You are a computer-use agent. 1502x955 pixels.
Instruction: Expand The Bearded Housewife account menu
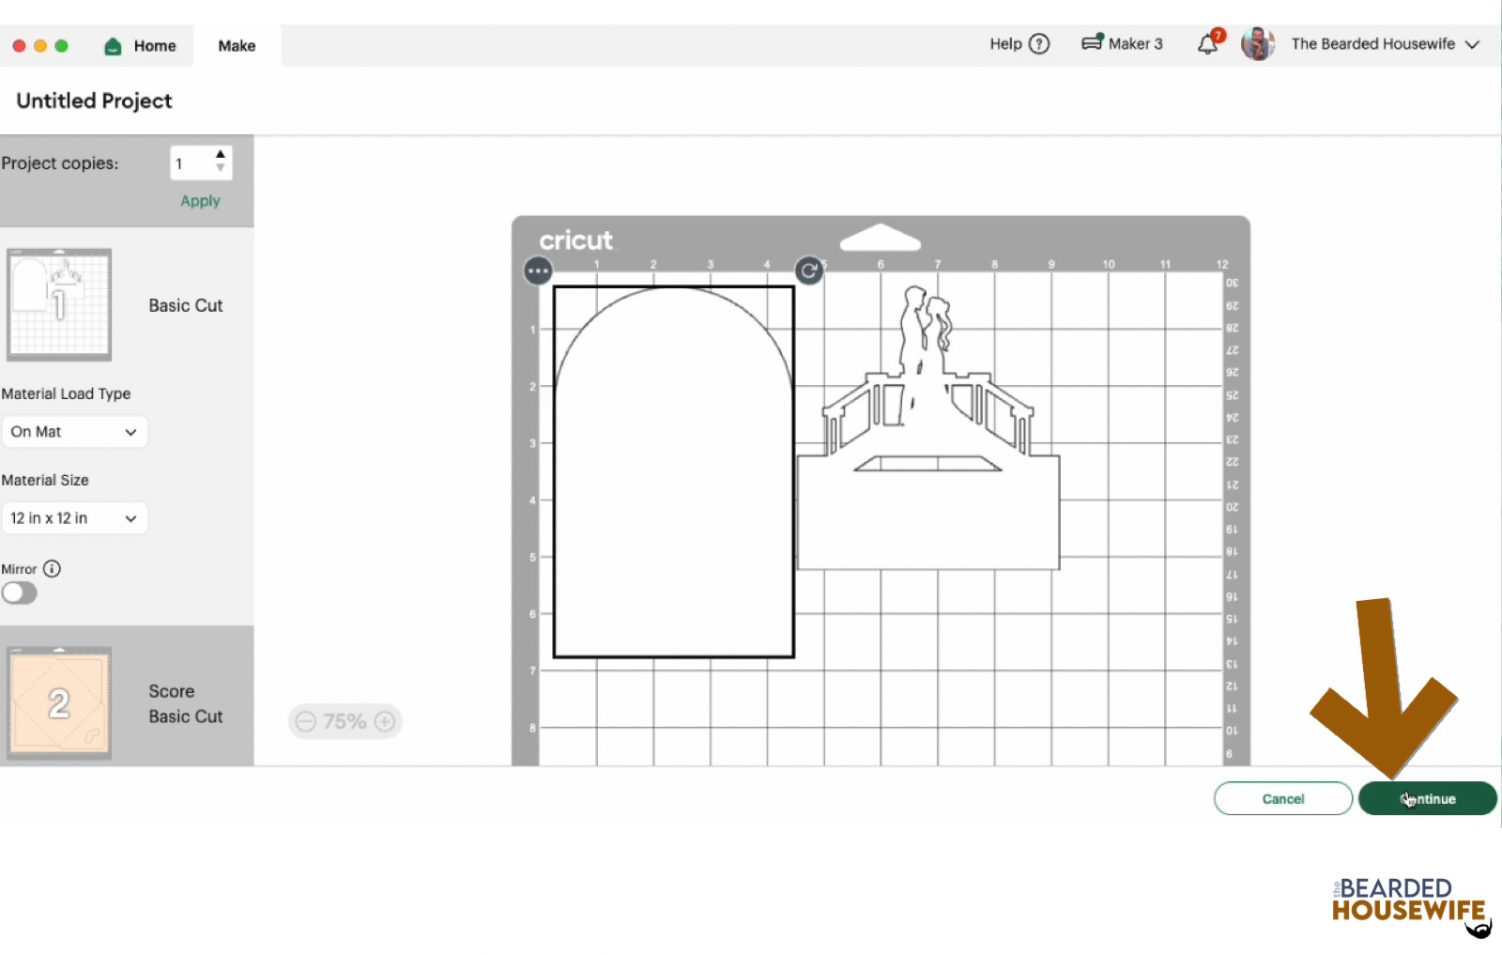[1472, 44]
